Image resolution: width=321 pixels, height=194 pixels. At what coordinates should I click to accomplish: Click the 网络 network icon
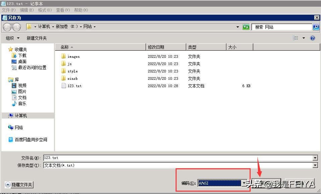click(11, 128)
